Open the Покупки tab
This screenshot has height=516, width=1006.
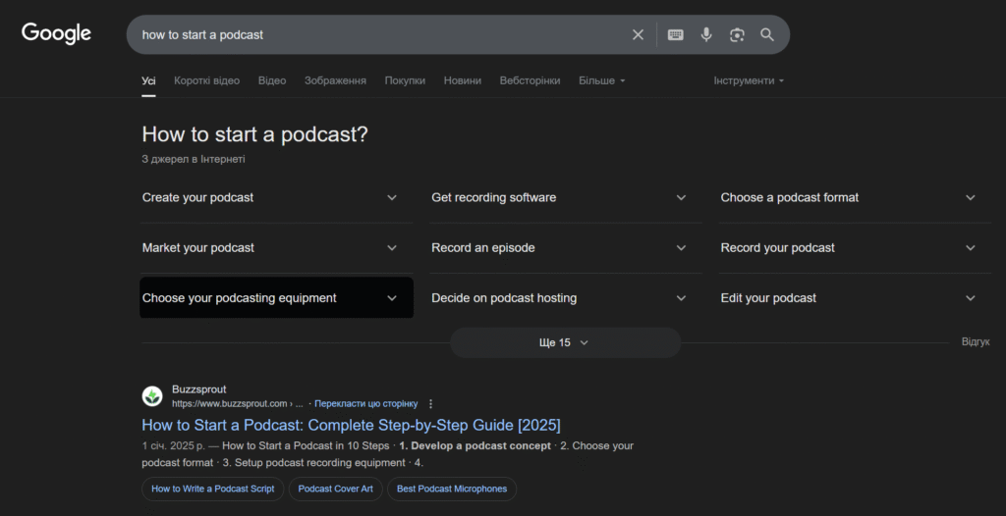coord(405,80)
